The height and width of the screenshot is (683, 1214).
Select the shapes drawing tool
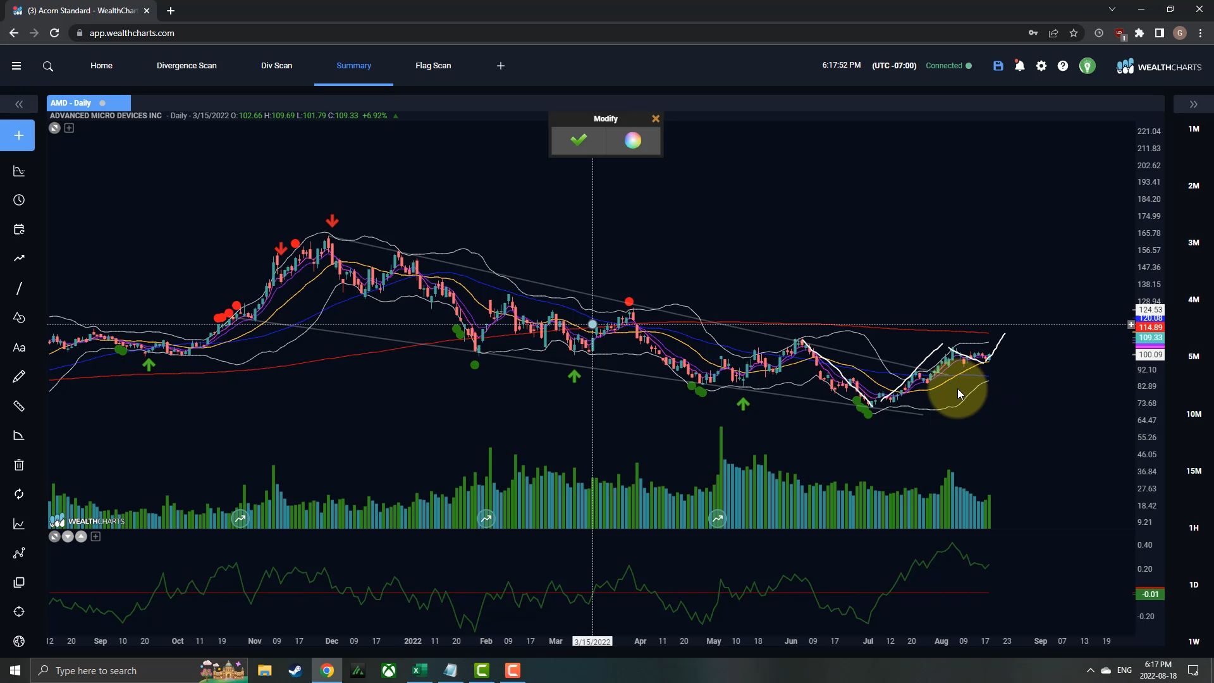(x=19, y=317)
